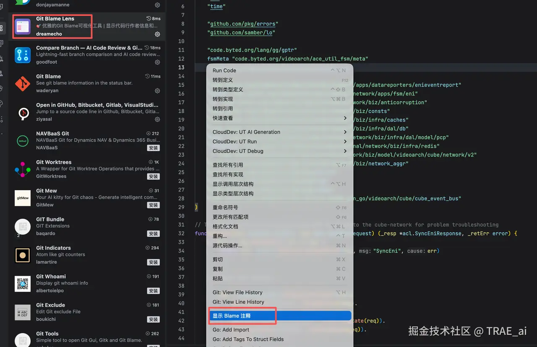The height and width of the screenshot is (347, 537).
Task: Click line number 13 in the gutter
Action: [181, 67]
